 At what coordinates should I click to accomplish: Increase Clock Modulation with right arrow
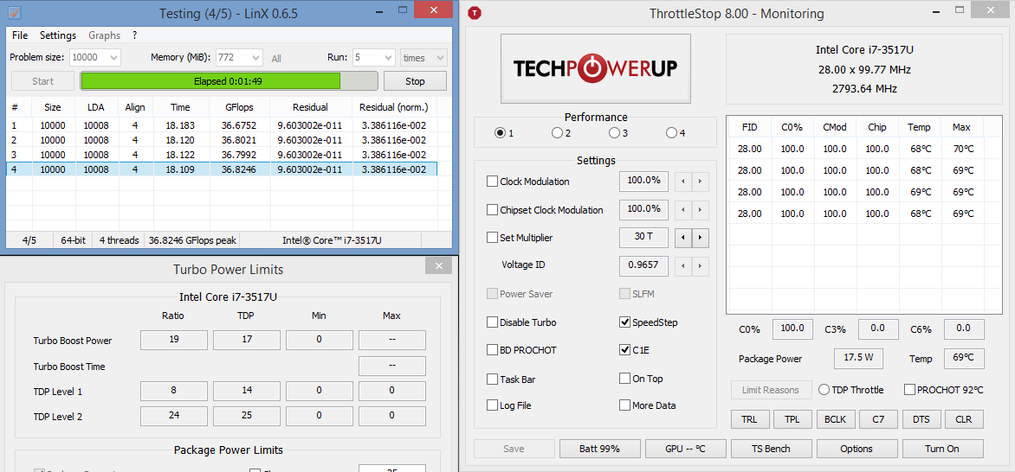[701, 182]
